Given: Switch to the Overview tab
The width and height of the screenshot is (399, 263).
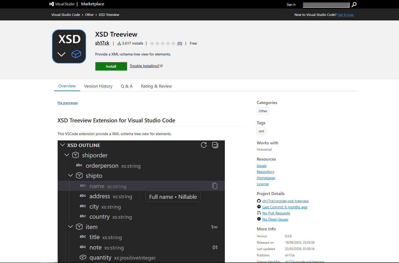Looking at the screenshot, I should pos(67,86).
